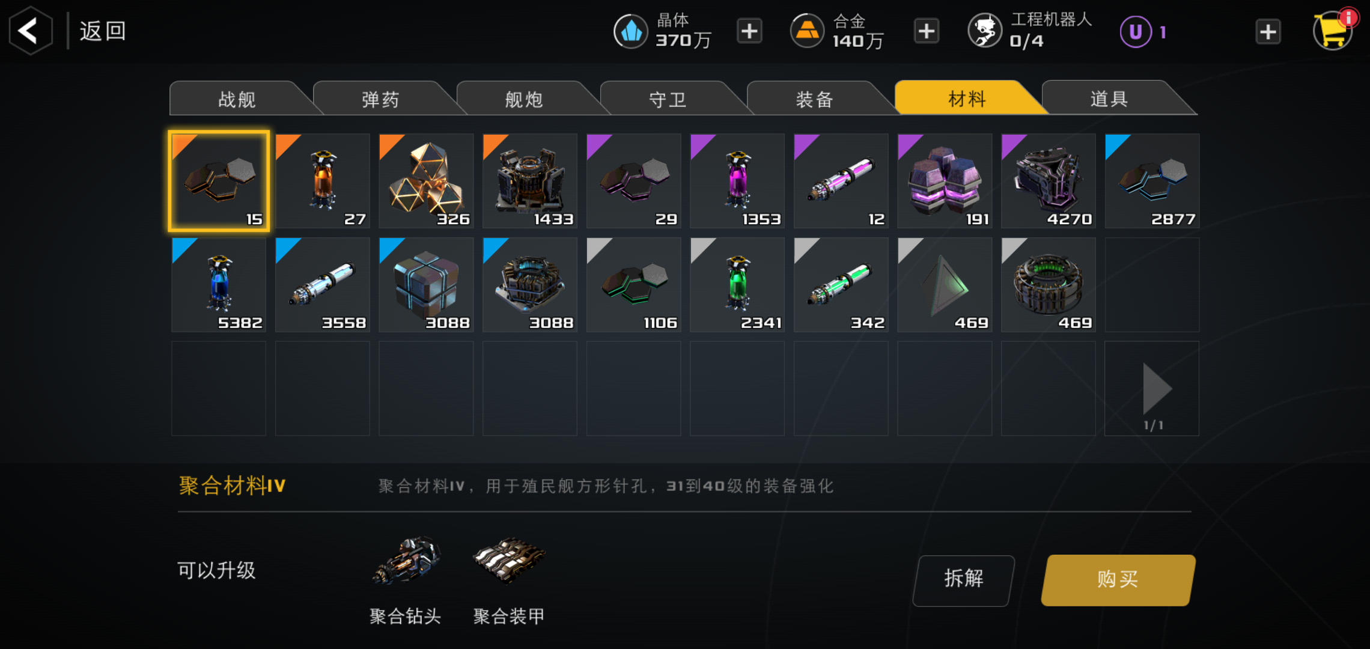The height and width of the screenshot is (649, 1370).
Task: Click the 购买 button
Action: tap(1118, 579)
